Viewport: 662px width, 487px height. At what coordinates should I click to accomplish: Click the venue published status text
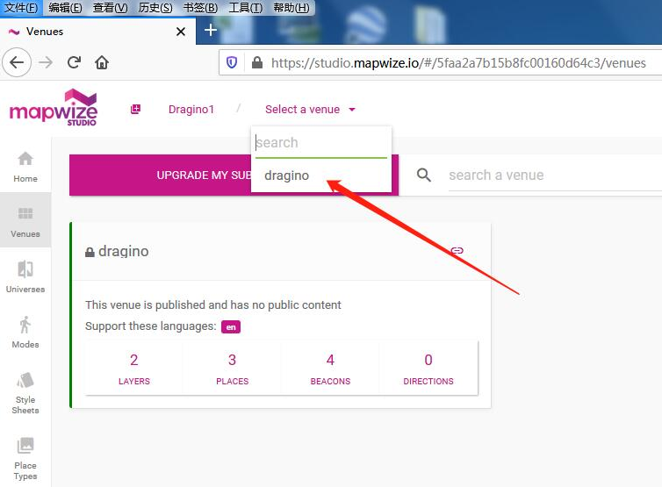click(x=213, y=304)
